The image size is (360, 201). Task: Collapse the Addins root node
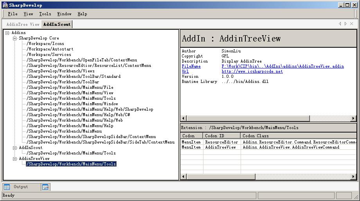(x=7, y=33)
